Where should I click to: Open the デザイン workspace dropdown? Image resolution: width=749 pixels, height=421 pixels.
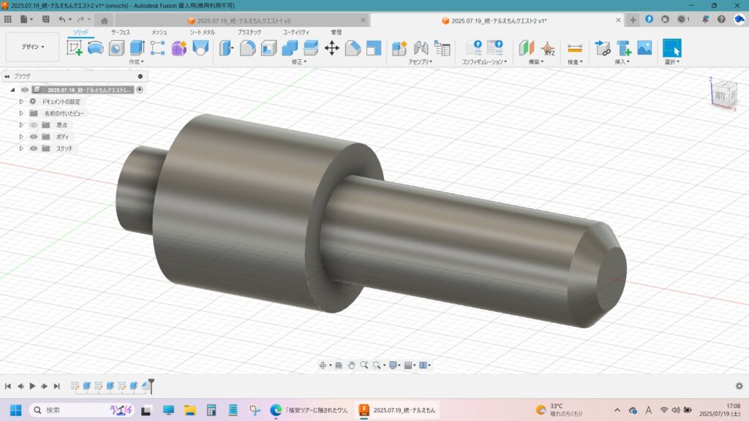pos(32,47)
